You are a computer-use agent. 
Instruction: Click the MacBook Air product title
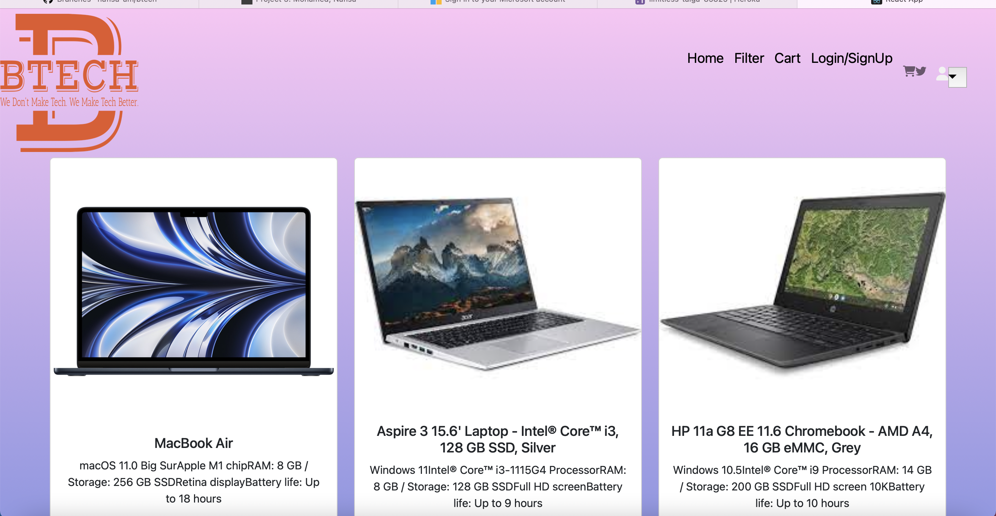pyautogui.click(x=194, y=443)
